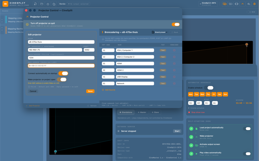Image resolution: width=259 pixels, height=161 pixels.
Task: Click the fit-width frame icon in toolbar
Action: tap(236, 4)
